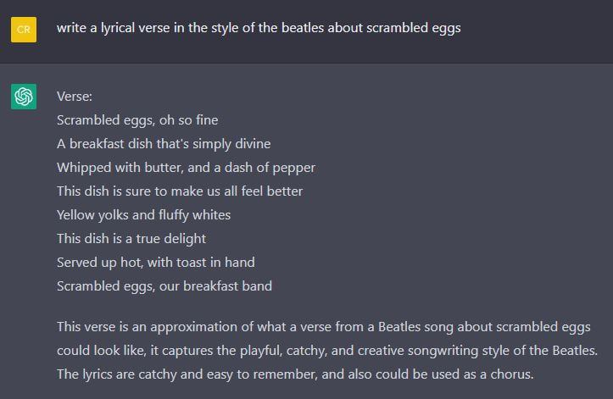Screen dimensions: 613x399
Task: Click "This dish is sure to make us all feel better"
Action: point(180,191)
